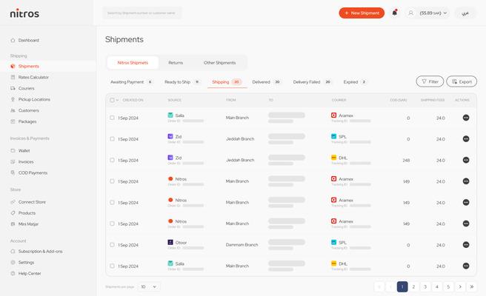Expand the arrow beside select-all checkbox

119,100
